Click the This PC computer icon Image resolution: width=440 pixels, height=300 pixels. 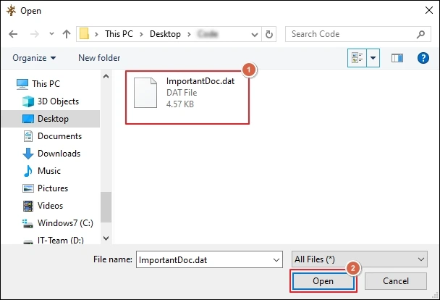[22, 84]
